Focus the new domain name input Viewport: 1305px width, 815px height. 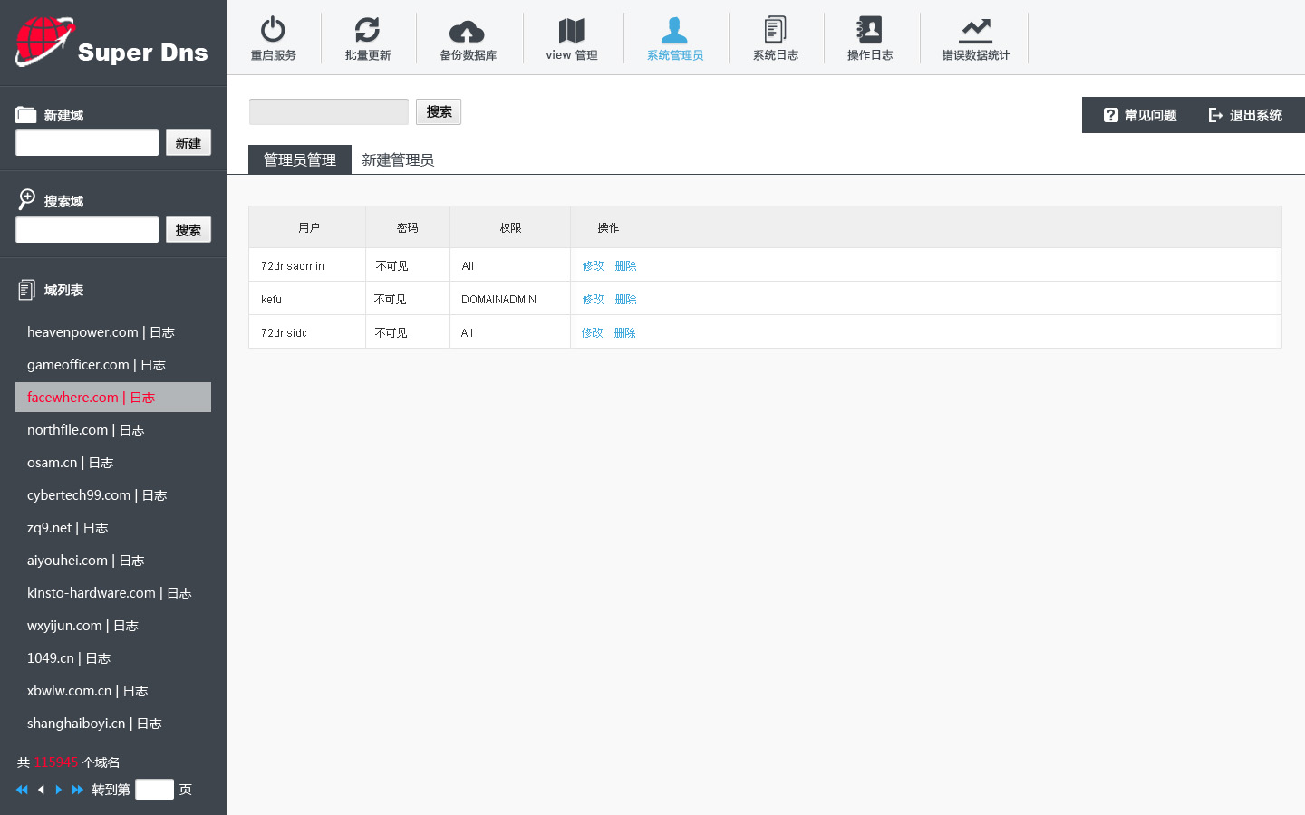87,143
